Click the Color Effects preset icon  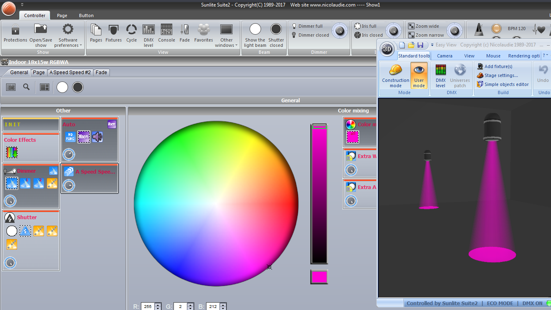(11, 152)
